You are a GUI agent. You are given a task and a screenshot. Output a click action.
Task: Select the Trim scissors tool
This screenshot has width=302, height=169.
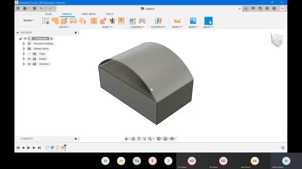click(x=112, y=21)
